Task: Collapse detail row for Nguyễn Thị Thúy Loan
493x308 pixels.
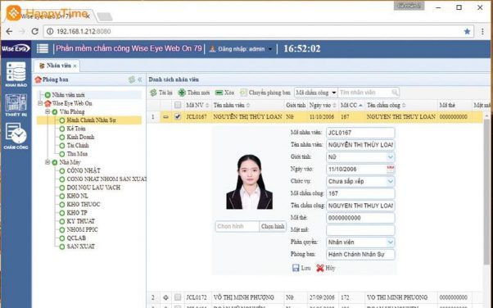Action: (165, 116)
